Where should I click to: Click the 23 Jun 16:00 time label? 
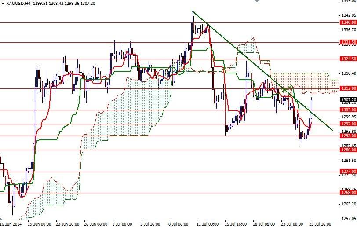(x=68, y=224)
